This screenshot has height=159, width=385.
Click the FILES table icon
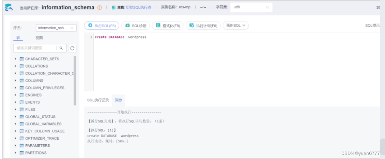[21, 110]
